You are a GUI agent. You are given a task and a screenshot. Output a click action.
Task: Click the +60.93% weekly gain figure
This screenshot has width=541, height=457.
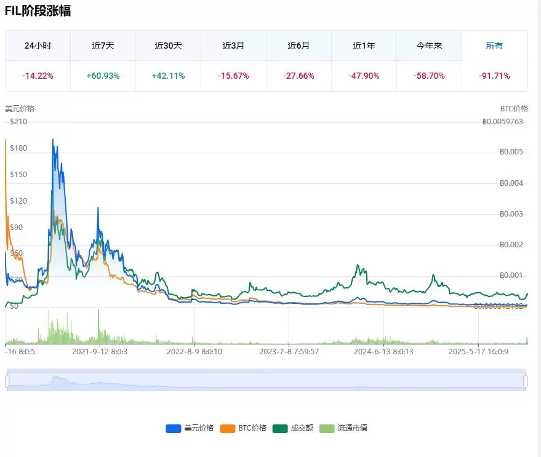(102, 76)
